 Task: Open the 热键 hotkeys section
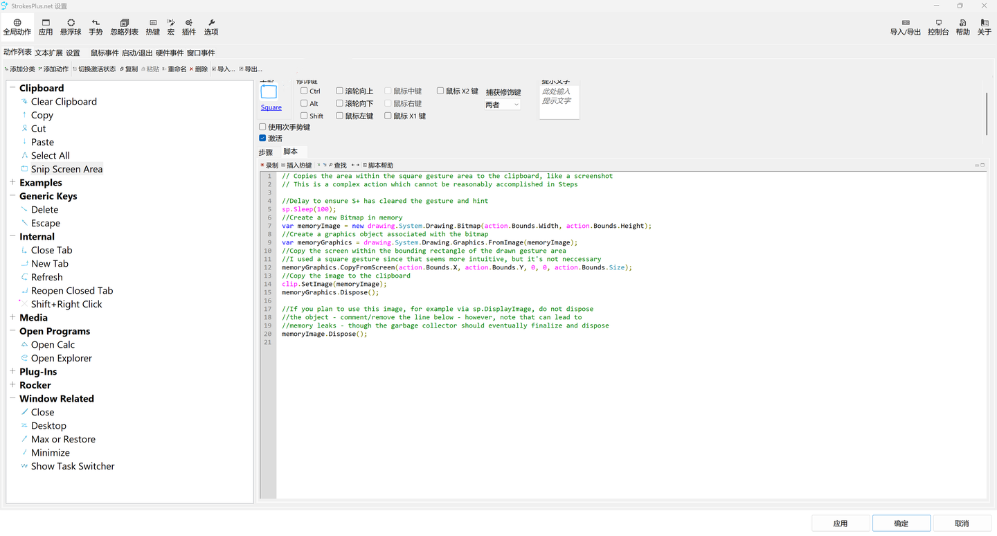coord(153,27)
